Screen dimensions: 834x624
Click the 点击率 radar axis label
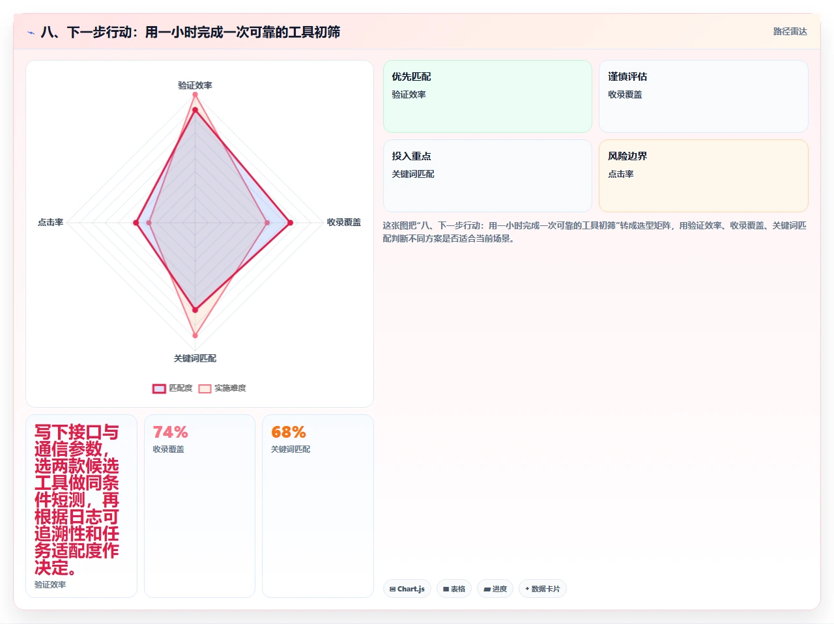coord(50,222)
